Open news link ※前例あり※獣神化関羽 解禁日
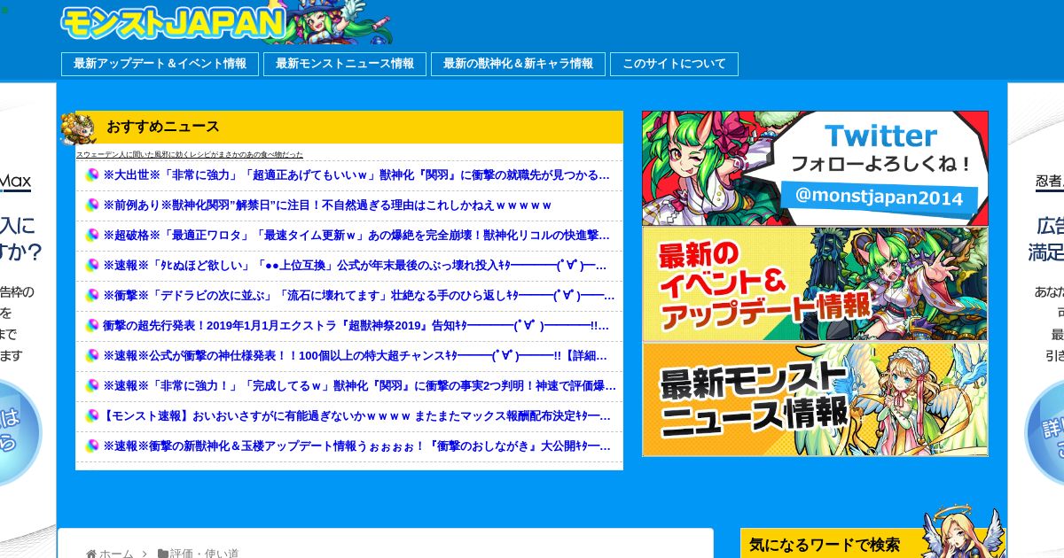The image size is (1064, 558). tap(327, 205)
